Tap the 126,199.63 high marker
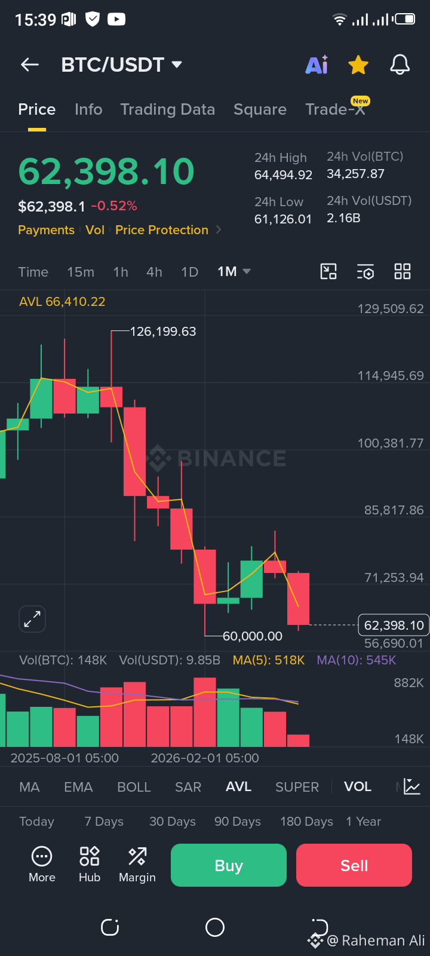Viewport: 430px width, 956px height. [x=163, y=331]
